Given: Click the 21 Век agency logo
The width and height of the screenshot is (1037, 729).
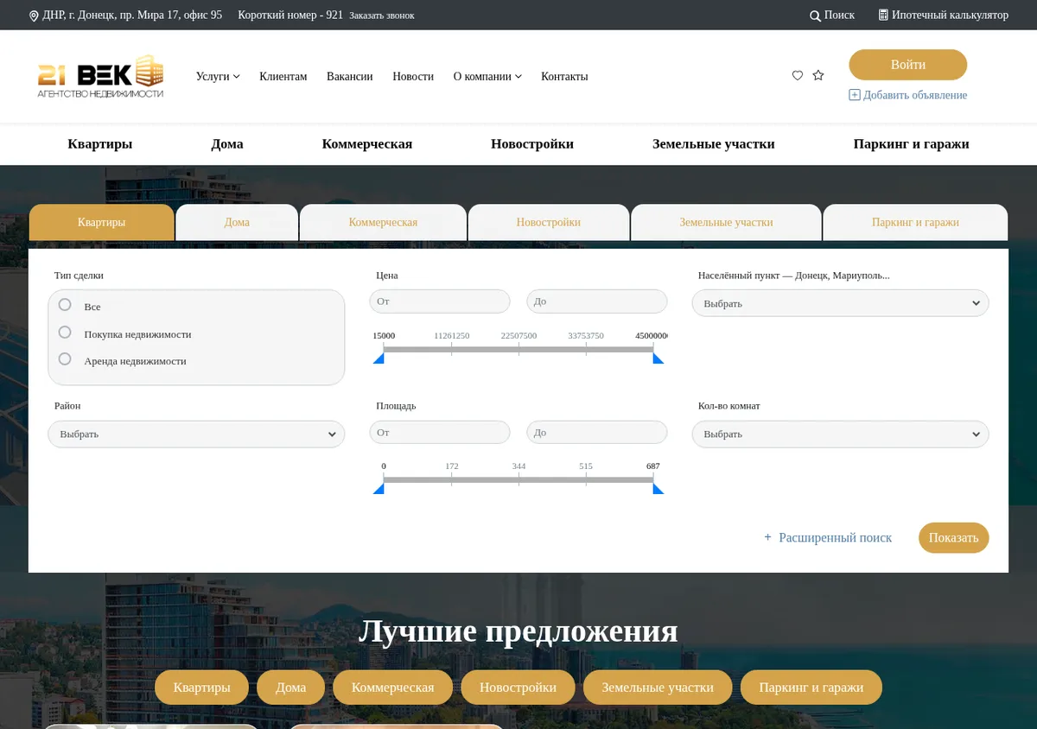Looking at the screenshot, I should coord(100,76).
